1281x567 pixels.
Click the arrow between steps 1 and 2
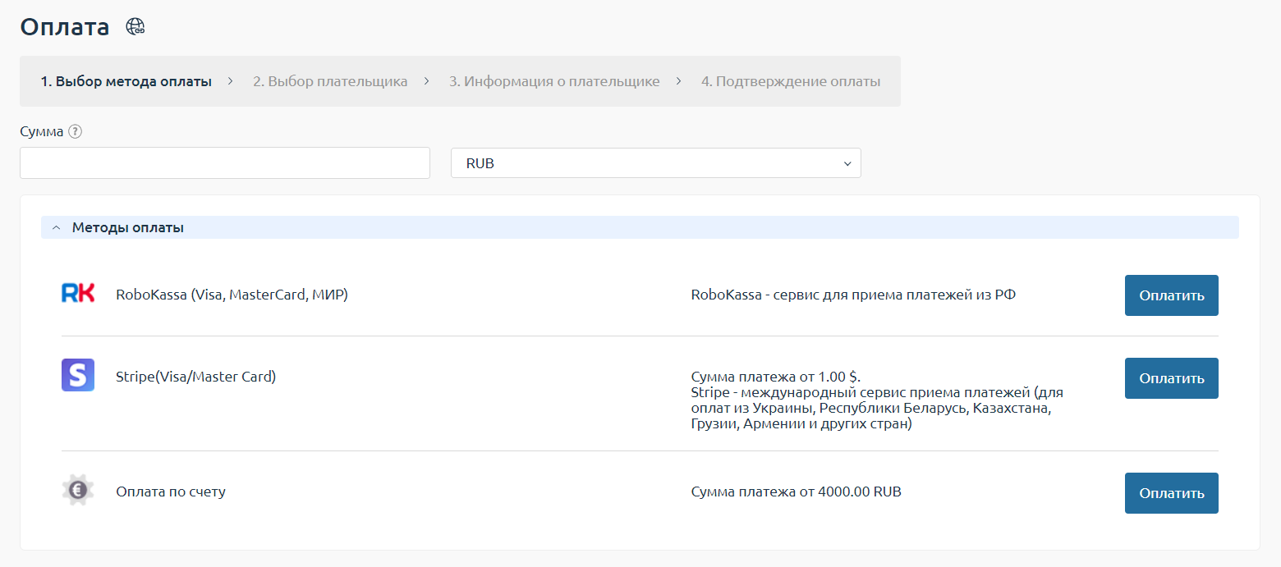click(x=231, y=81)
